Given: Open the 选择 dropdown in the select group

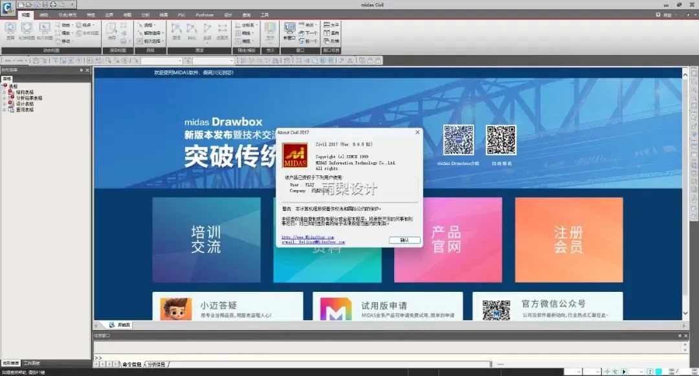Looking at the screenshot, I should (147, 25).
